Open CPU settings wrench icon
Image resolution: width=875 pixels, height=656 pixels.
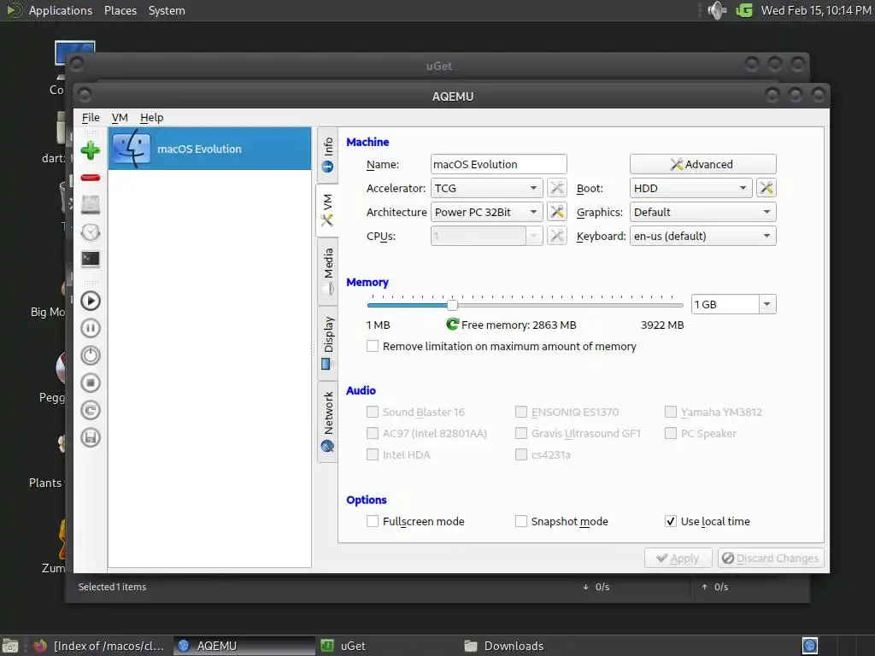point(556,236)
